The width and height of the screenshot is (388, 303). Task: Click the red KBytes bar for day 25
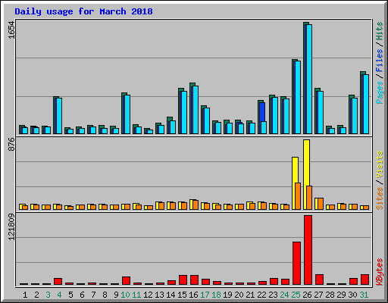pos(296,264)
